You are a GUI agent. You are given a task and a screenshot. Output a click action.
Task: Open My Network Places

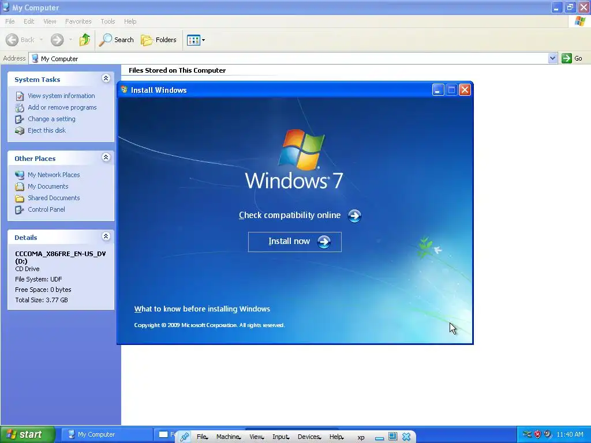click(x=54, y=175)
